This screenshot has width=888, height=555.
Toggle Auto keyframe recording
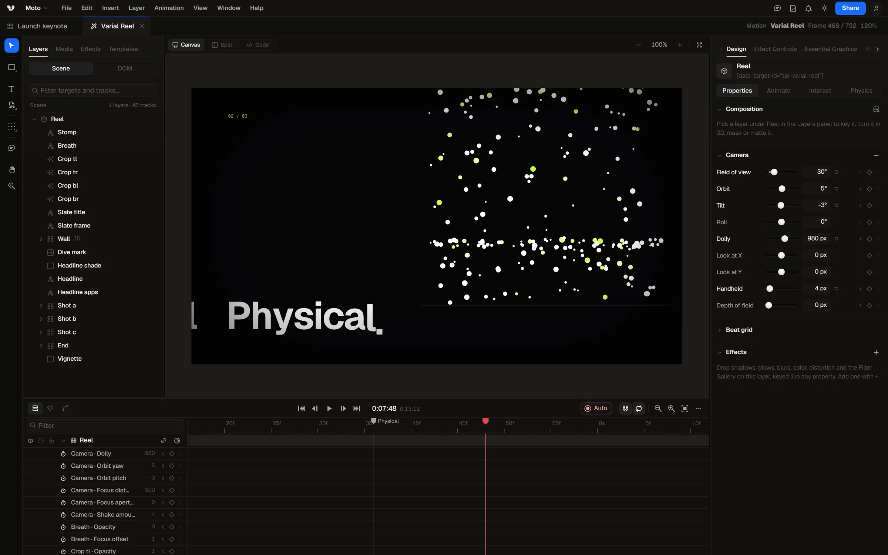tap(596, 408)
